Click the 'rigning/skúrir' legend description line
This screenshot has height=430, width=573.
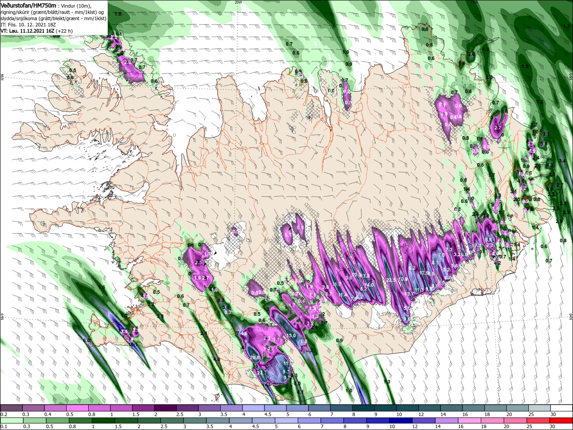53,12
